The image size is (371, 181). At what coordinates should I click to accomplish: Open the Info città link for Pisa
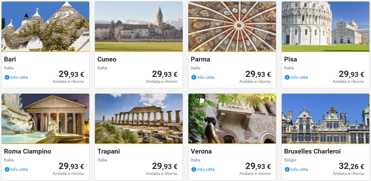tap(299, 77)
